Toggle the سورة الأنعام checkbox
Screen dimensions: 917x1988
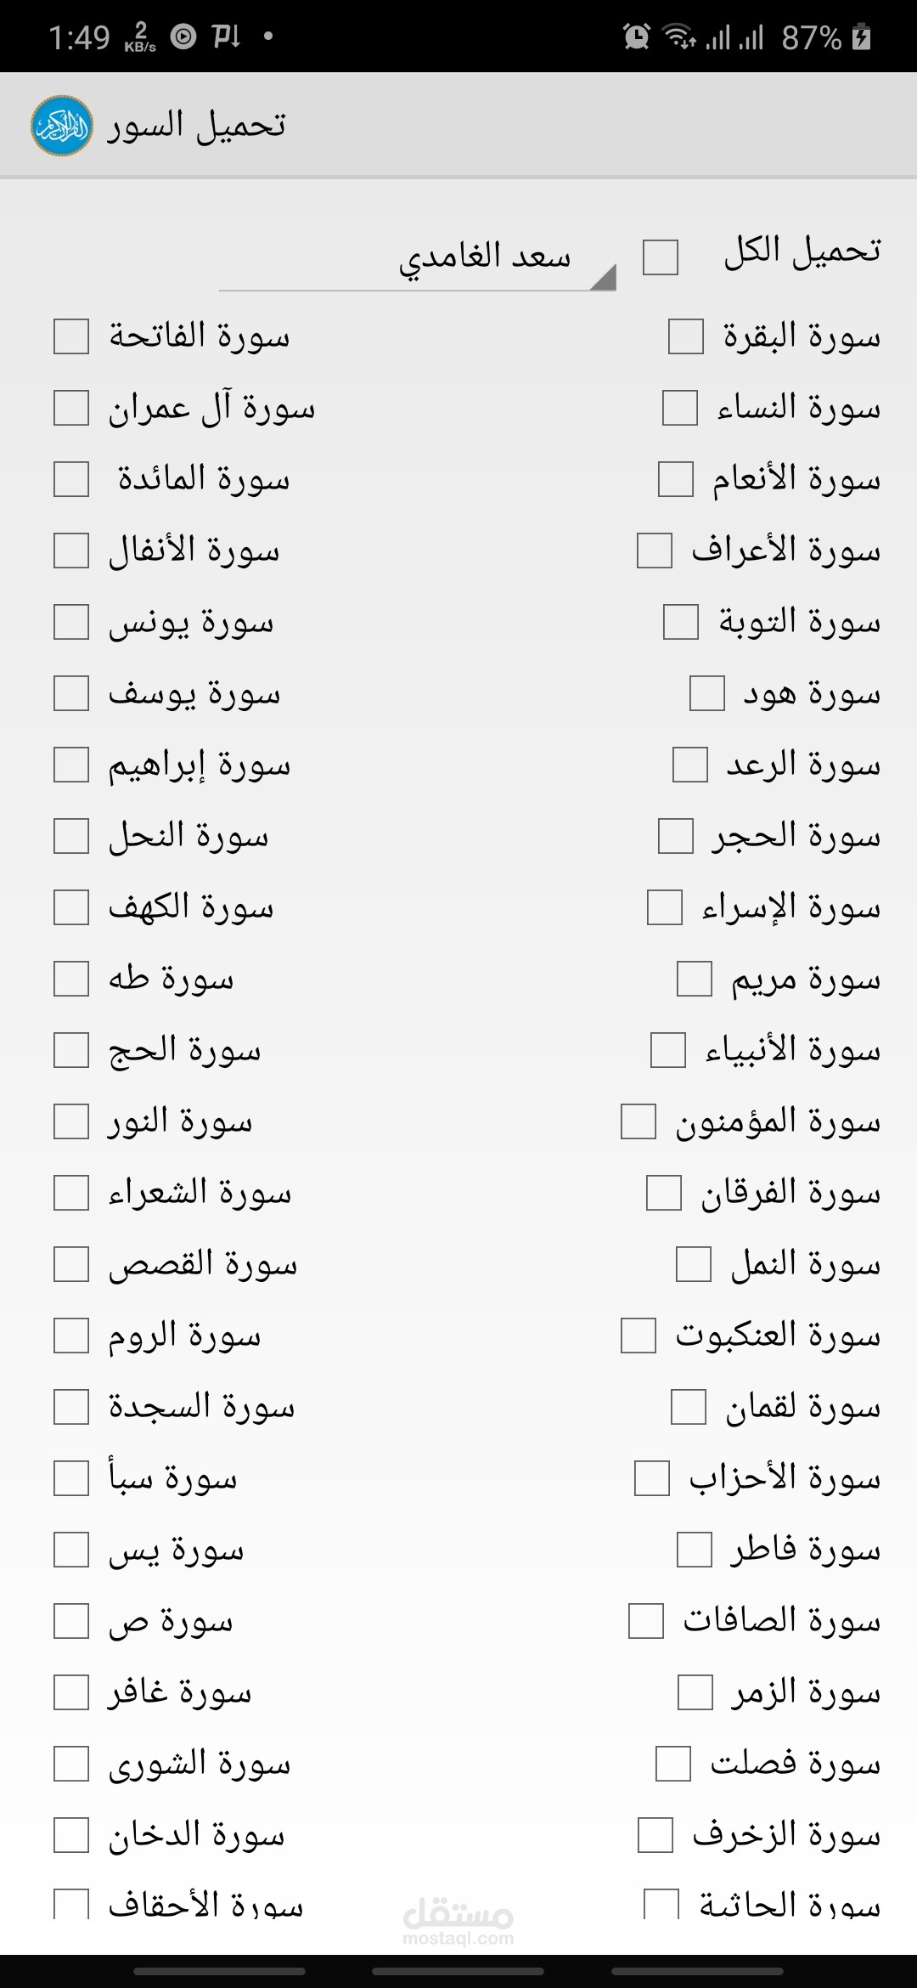(x=676, y=479)
